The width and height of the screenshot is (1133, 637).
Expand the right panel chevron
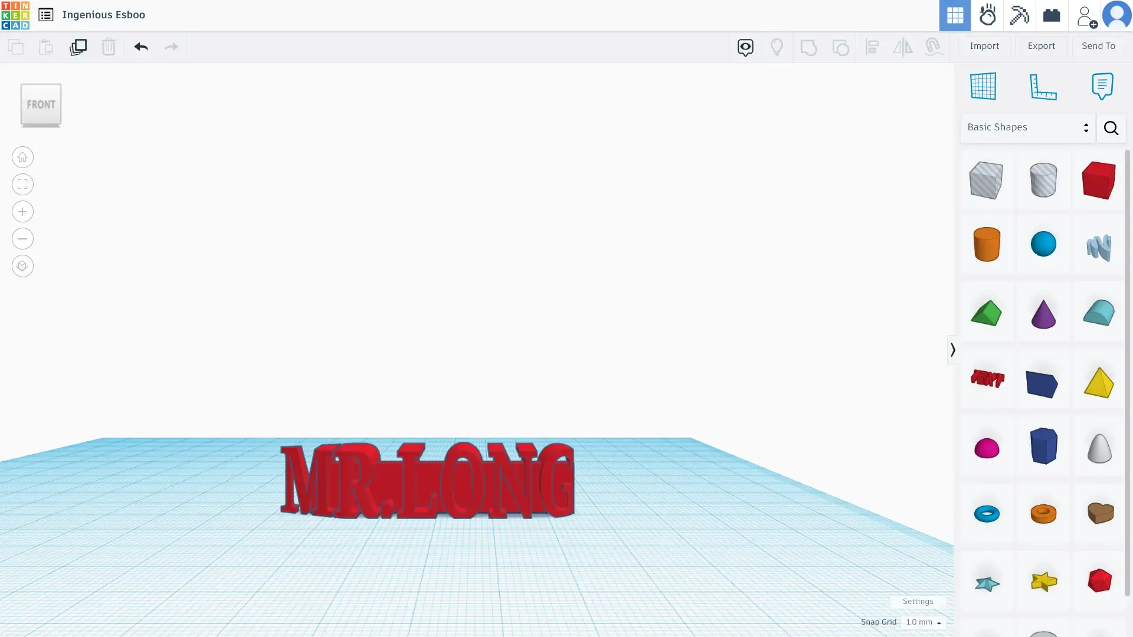point(952,350)
